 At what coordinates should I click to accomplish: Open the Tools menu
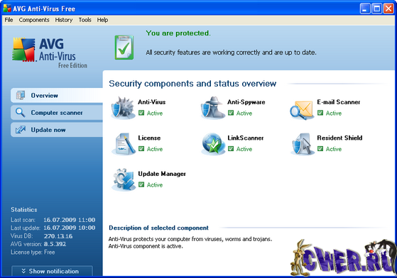coord(85,20)
